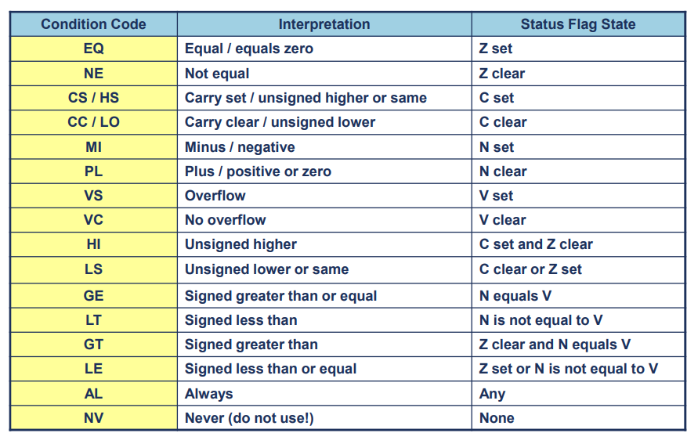Select the 'Z set' status flag cell

578,49
